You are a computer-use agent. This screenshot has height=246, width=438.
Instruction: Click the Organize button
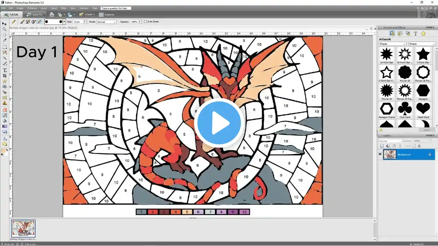pos(107,15)
